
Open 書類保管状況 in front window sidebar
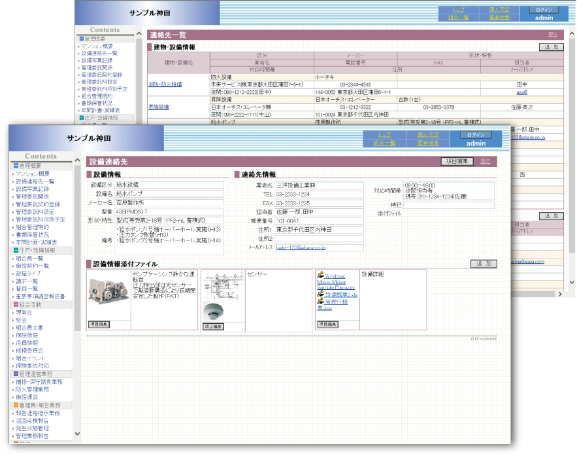coord(33,234)
